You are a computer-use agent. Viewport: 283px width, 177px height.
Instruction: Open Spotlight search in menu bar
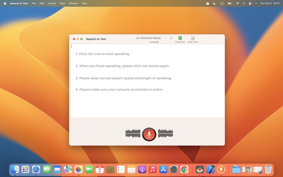[x=244, y=4]
